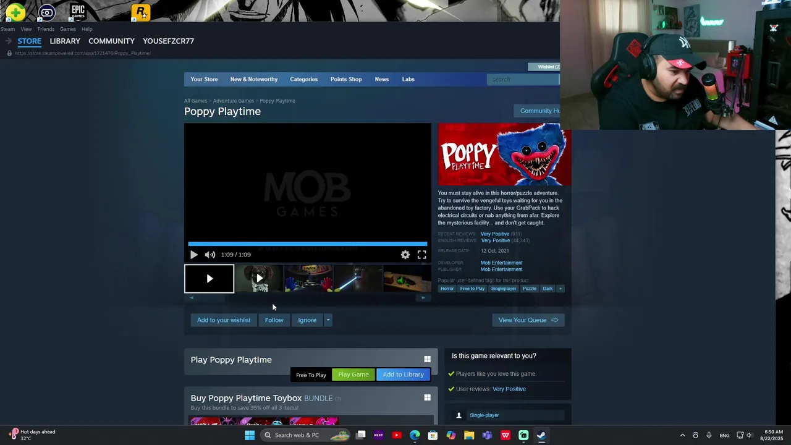
Task: Open Windows Start menu
Action: (250, 435)
